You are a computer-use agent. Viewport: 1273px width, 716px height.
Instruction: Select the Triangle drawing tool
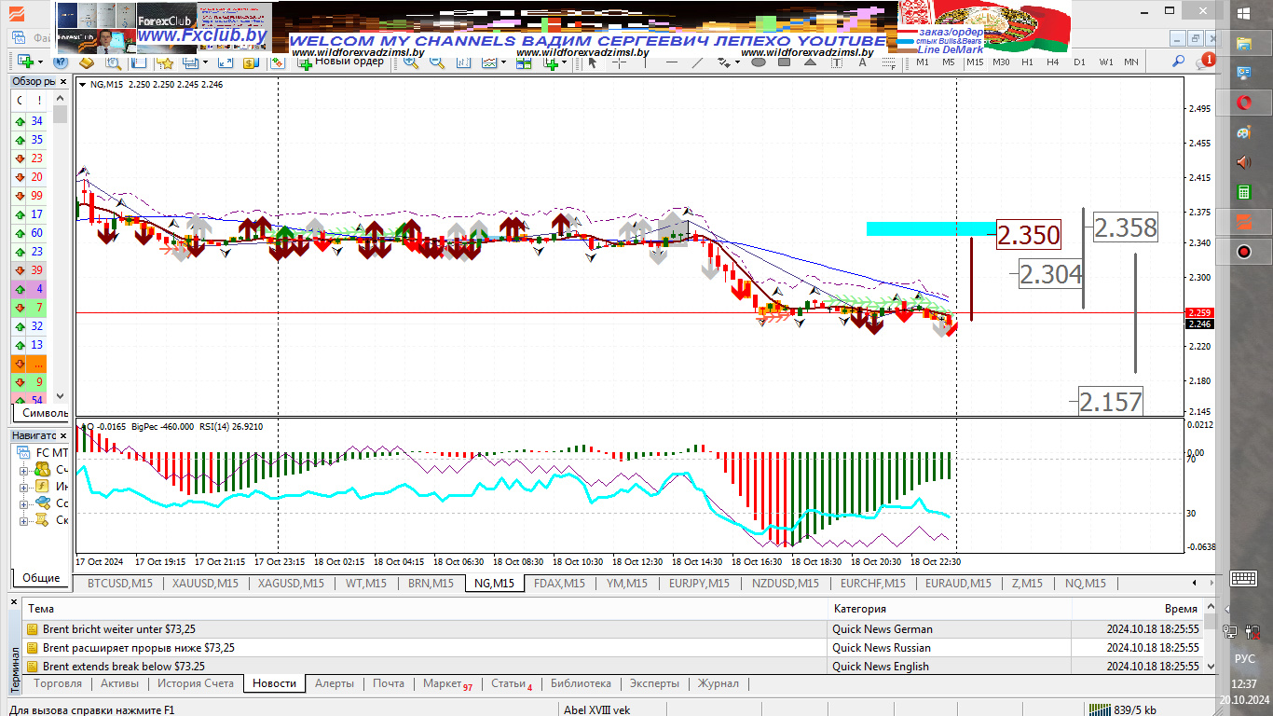811,62
